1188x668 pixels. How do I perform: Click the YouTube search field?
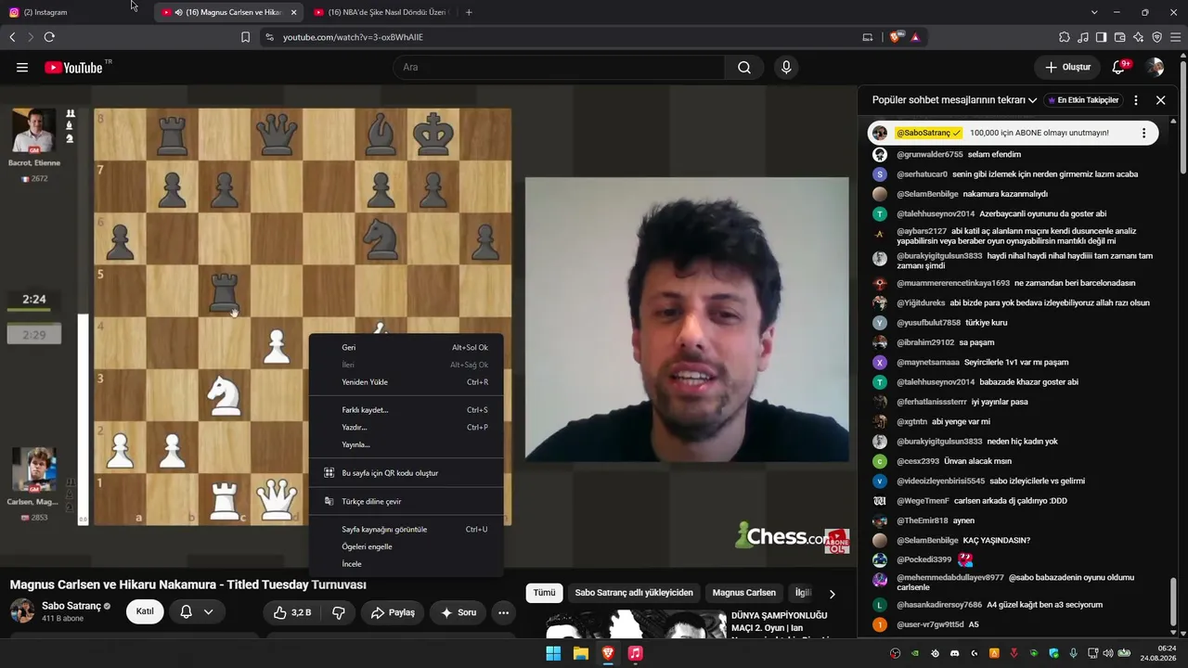(x=559, y=68)
